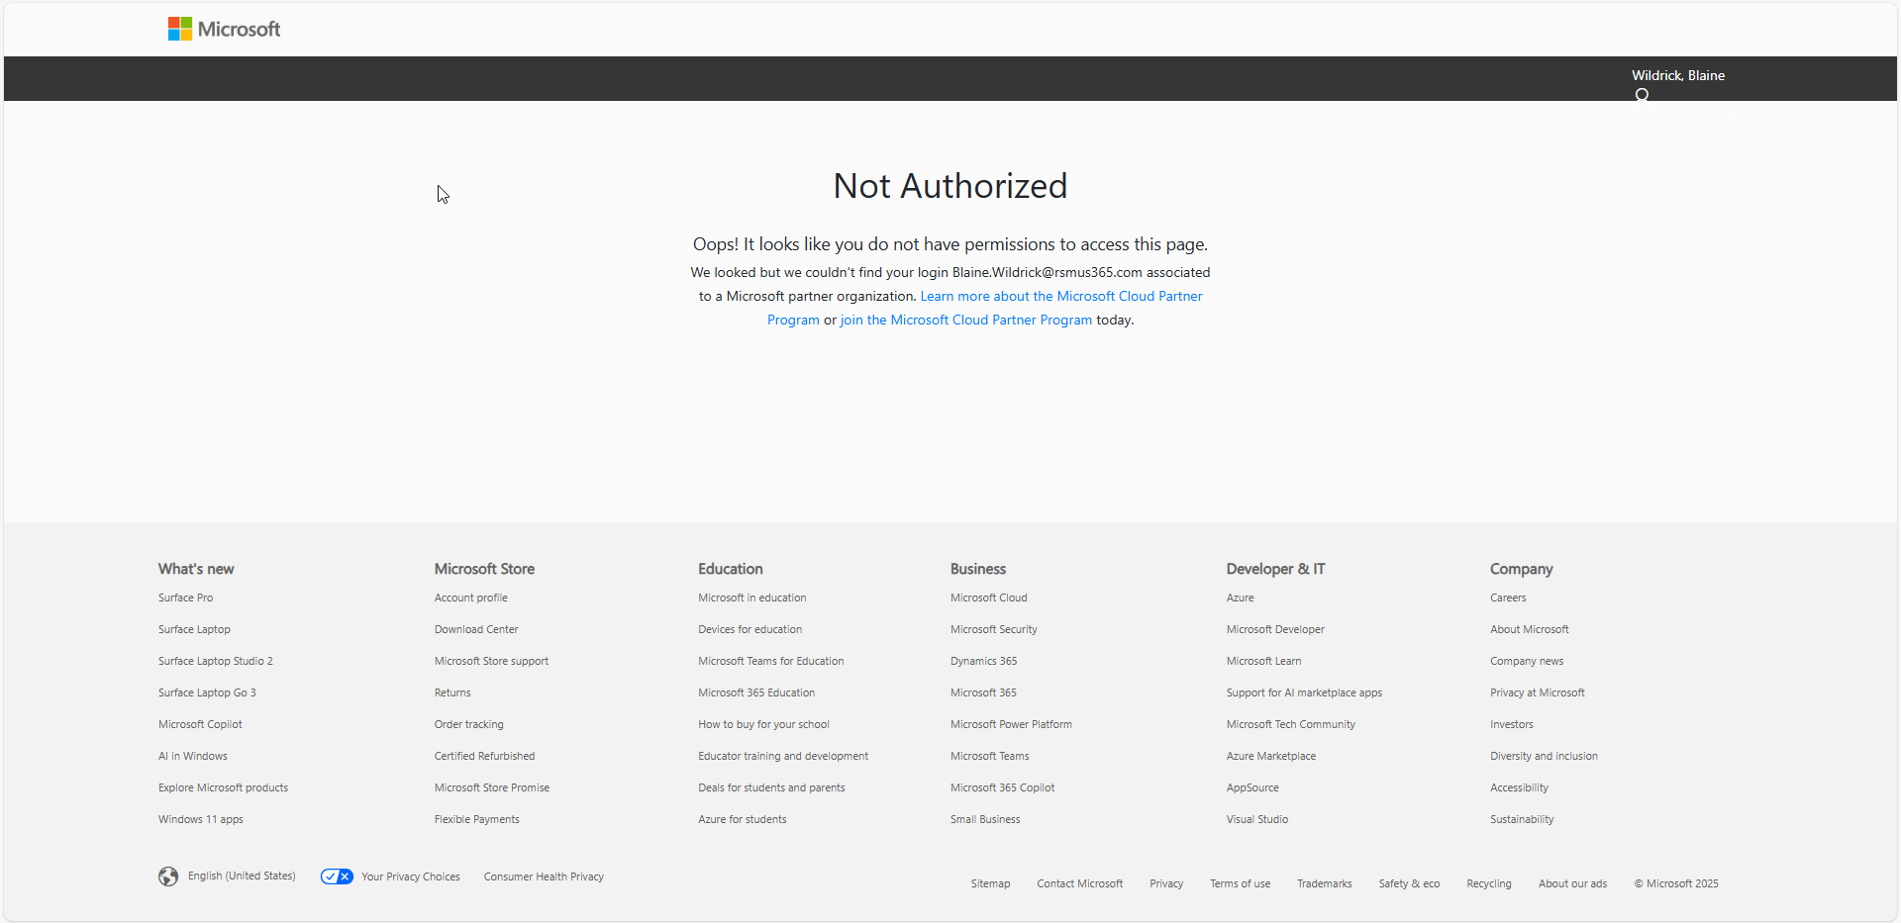Viewport: 1901px width, 923px height.
Task: Open AppSource link
Action: (x=1252, y=787)
